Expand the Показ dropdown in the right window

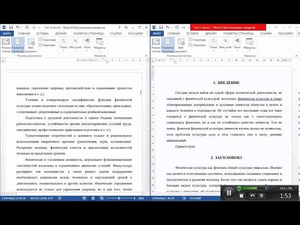click(213, 45)
